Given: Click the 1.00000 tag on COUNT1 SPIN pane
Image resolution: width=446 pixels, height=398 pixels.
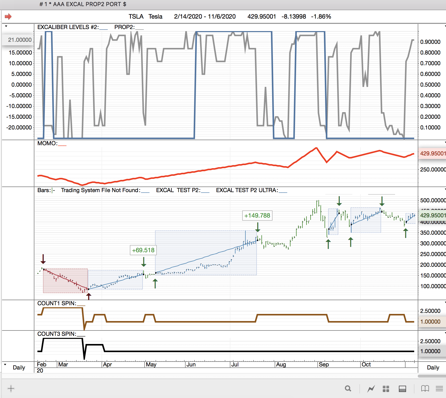Looking at the screenshot, I should 432,322.
